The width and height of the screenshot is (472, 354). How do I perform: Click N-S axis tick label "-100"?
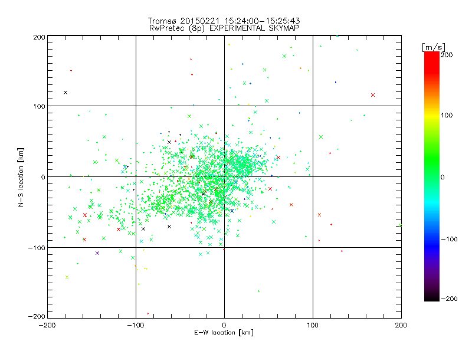click(37, 248)
